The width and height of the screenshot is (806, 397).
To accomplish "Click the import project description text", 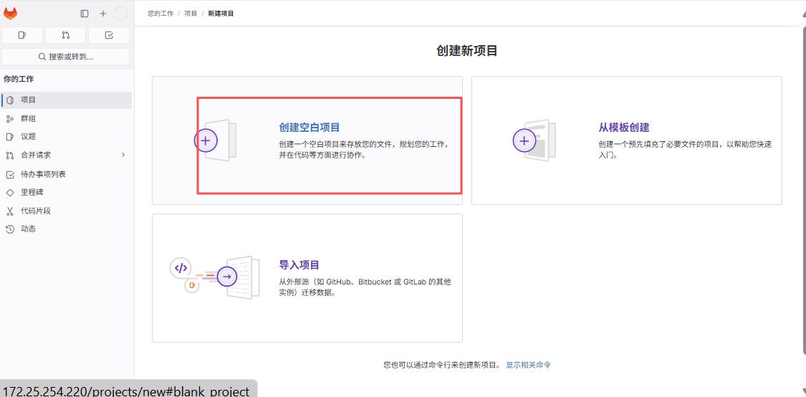I will (365, 287).
